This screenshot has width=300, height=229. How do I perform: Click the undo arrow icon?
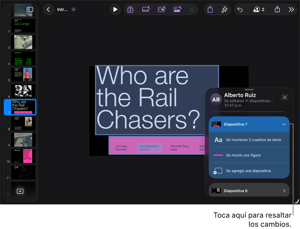pos(240,10)
